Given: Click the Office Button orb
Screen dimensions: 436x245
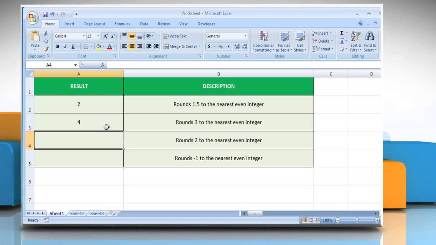Looking at the screenshot, I should (x=33, y=18).
